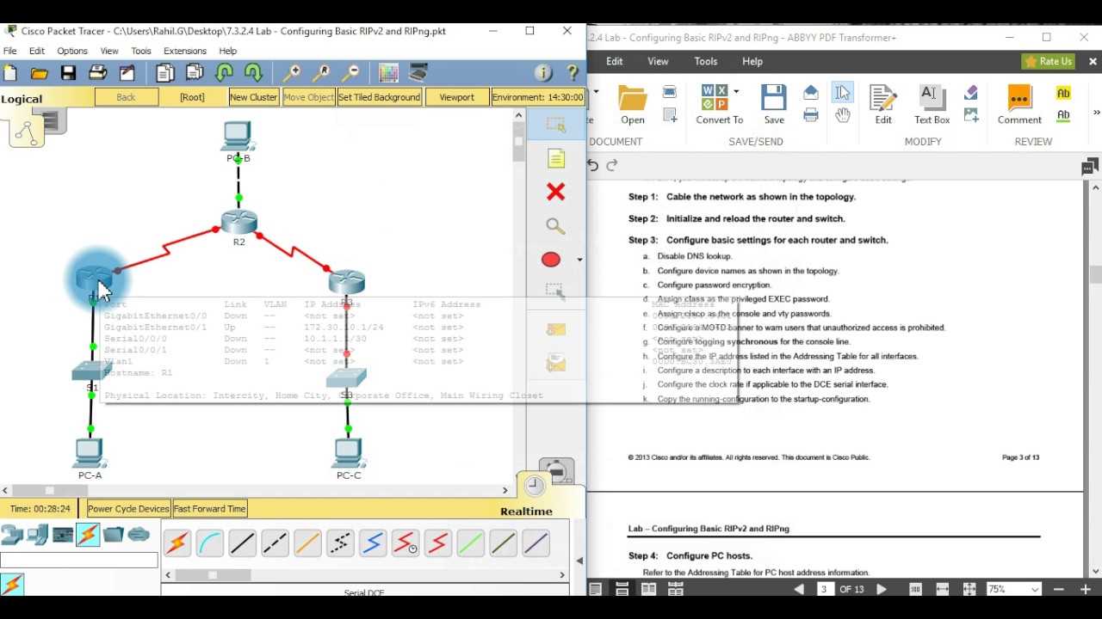Select the red circle Draw shape tool
The width and height of the screenshot is (1102, 619).
point(551,260)
